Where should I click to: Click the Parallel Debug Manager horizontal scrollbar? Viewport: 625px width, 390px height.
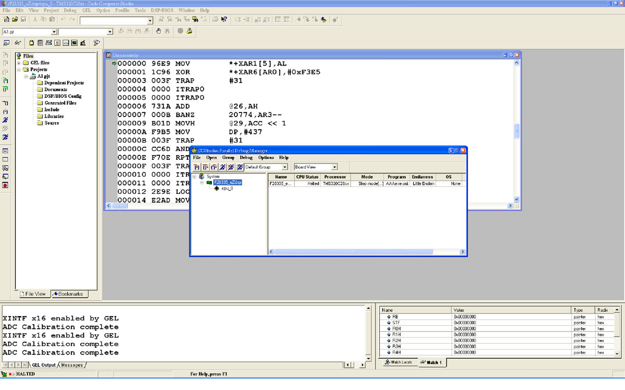[x=353, y=252]
